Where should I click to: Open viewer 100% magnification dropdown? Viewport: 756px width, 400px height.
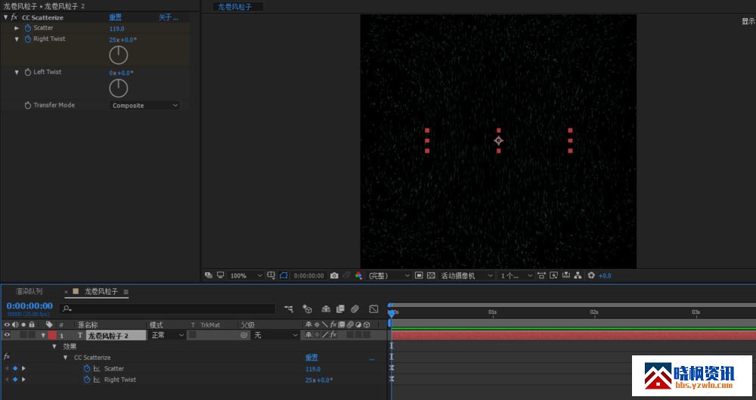click(246, 275)
